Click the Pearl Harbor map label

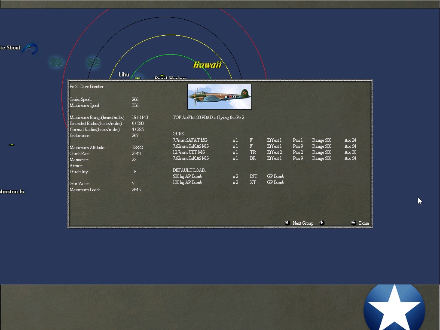click(170, 78)
